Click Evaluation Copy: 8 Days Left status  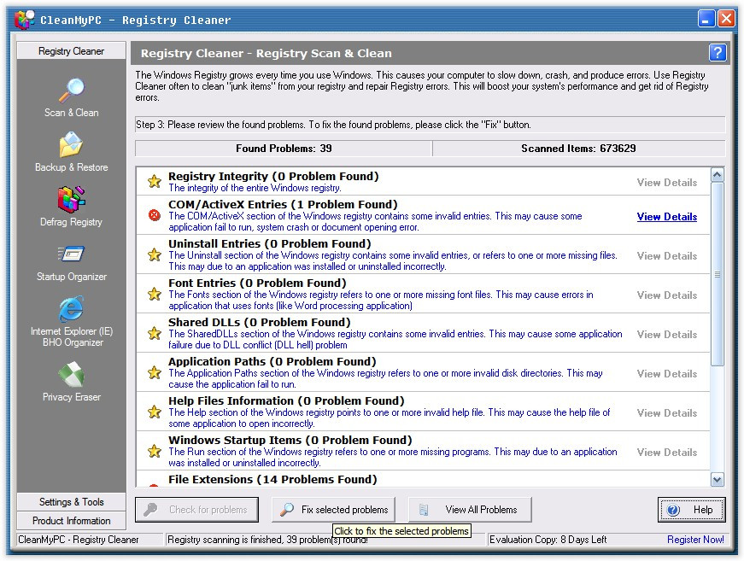548,540
